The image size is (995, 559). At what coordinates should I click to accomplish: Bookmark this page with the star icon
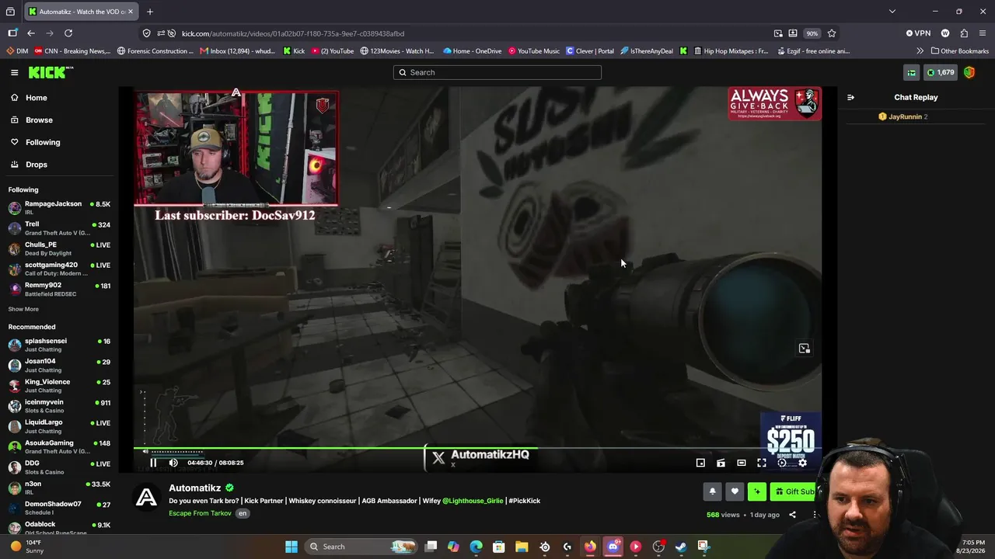click(832, 33)
